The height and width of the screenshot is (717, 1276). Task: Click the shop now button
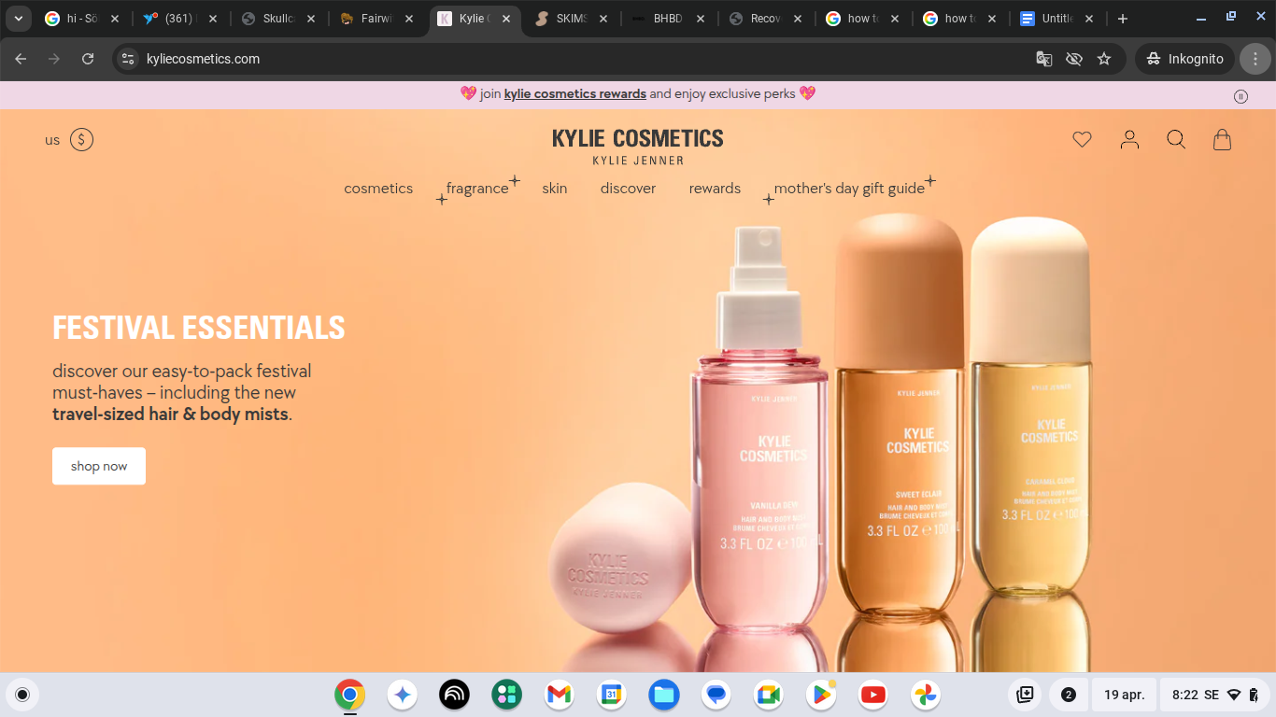(99, 466)
